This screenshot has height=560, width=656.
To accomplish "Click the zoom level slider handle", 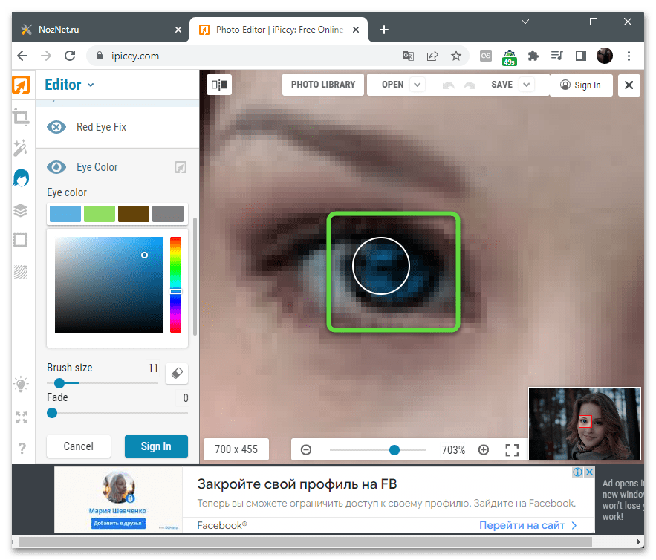I will [x=394, y=450].
